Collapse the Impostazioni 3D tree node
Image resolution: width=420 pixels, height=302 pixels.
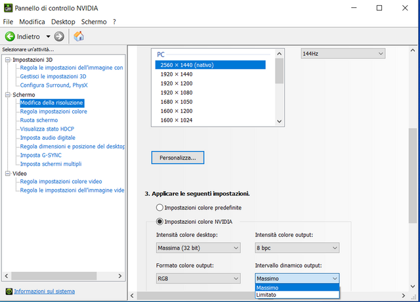pyautogui.click(x=8, y=60)
